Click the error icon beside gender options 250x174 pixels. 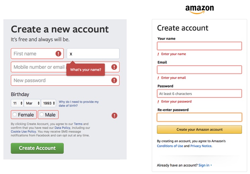pos(114,116)
